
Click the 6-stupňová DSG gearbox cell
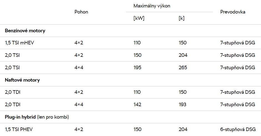tap(238, 129)
